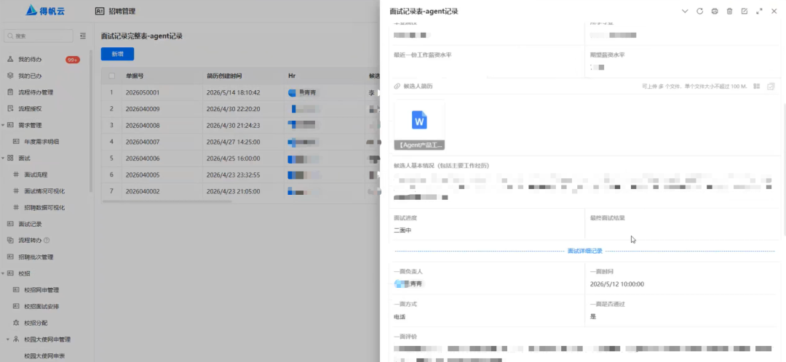This screenshot has width=786, height=362.
Task: Open the down-chevron menu in panel header
Action: 685,11
